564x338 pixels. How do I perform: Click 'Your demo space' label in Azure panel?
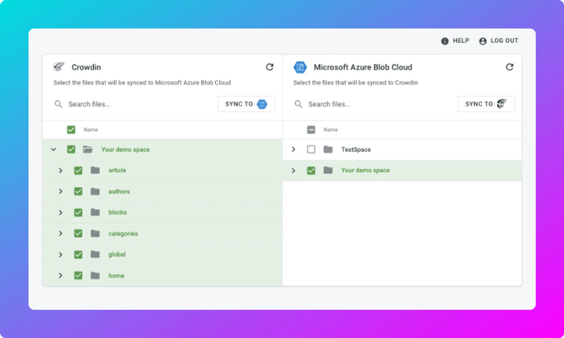tap(365, 170)
